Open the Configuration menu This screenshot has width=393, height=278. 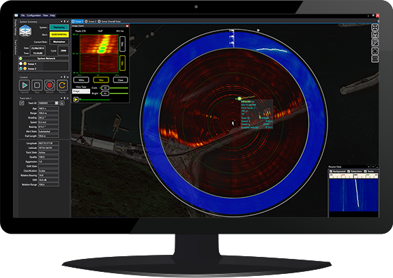click(x=33, y=16)
